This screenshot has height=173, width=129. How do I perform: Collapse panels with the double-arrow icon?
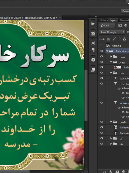tap(96, 17)
